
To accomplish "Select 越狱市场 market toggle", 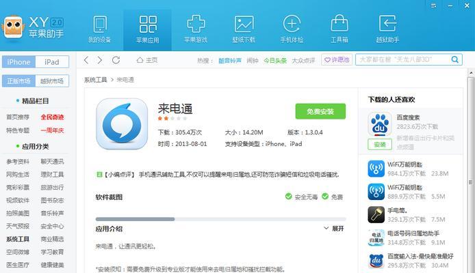I will [52, 81].
